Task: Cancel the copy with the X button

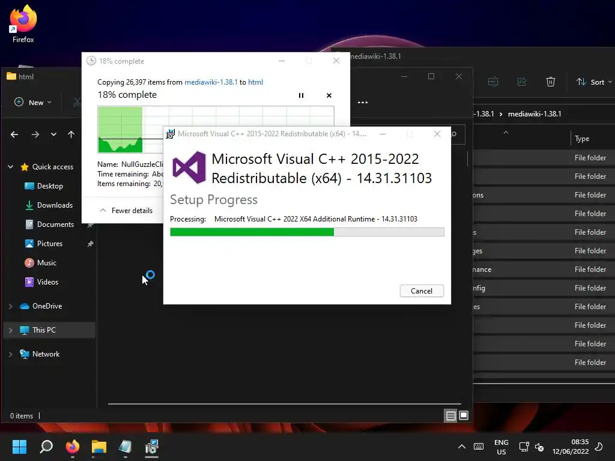Action: 329,95
